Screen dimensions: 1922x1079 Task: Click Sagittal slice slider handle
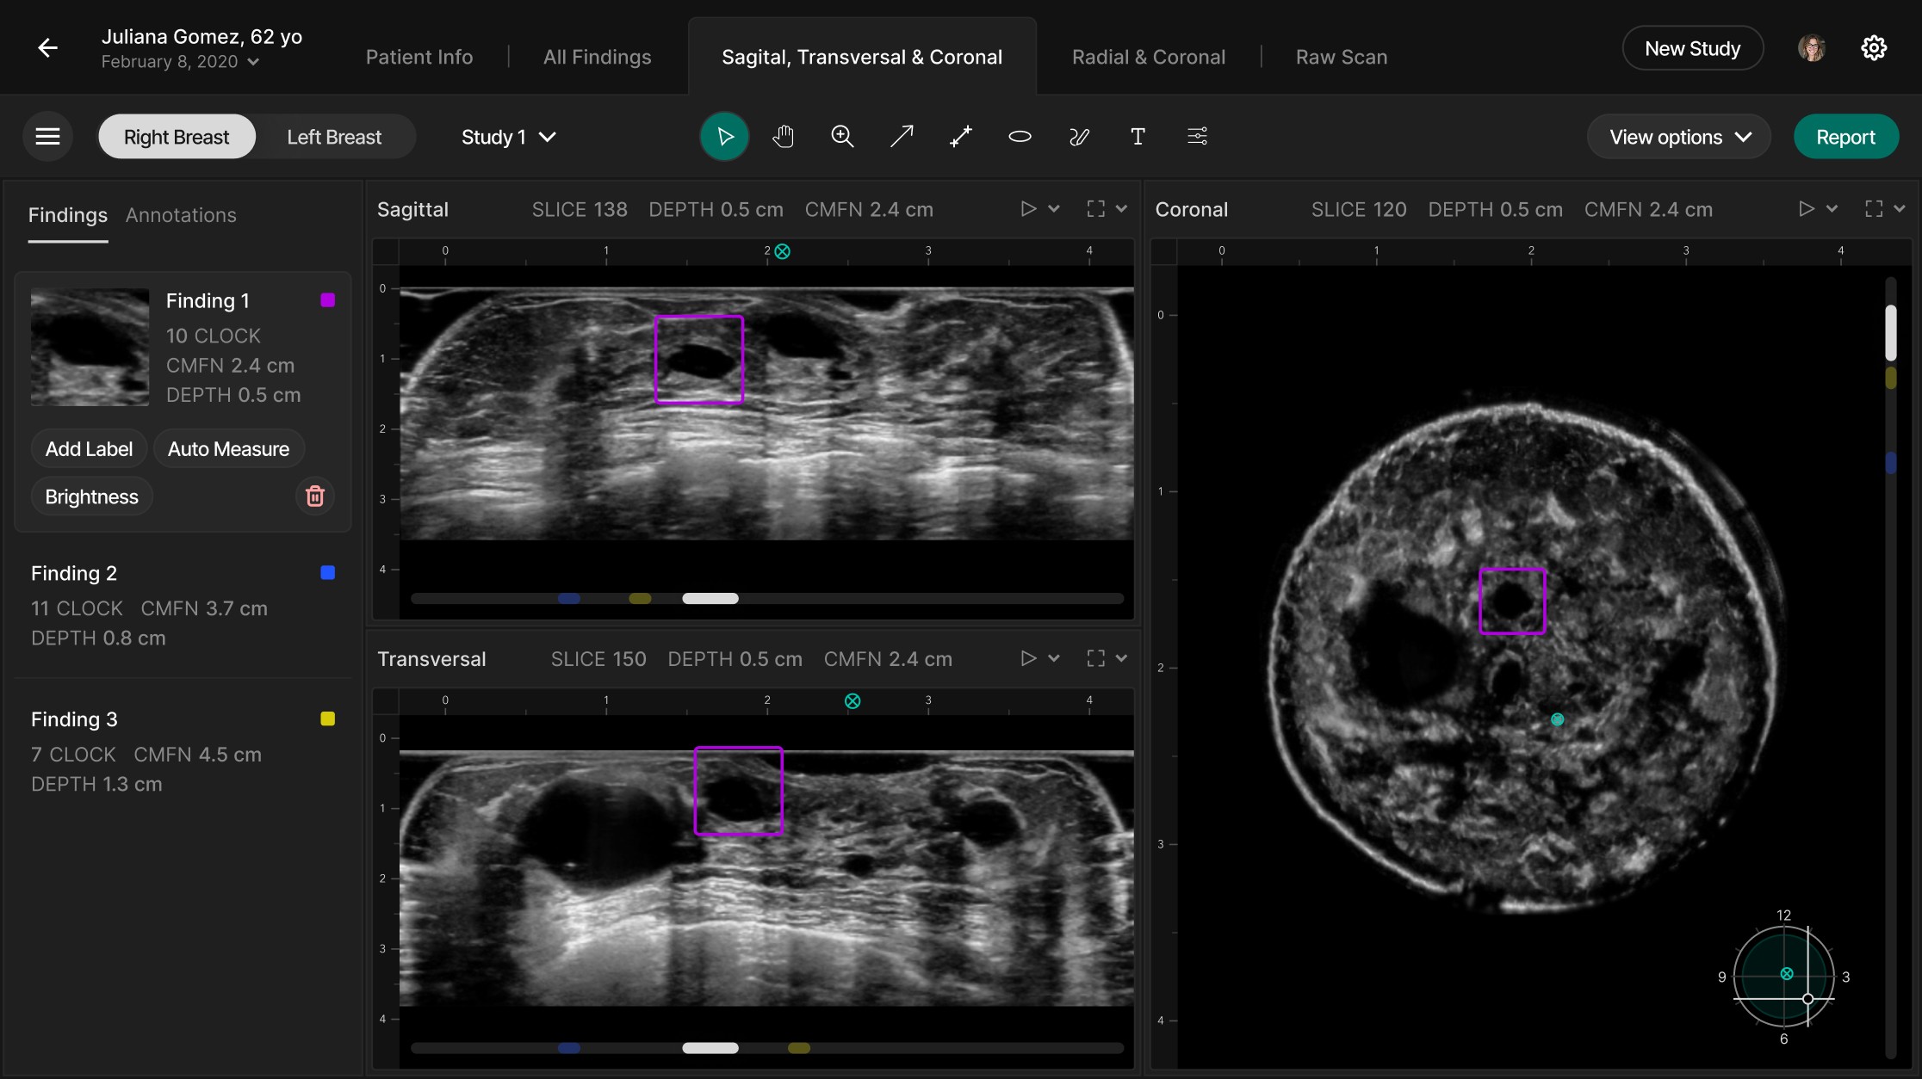pos(710,599)
